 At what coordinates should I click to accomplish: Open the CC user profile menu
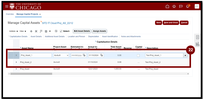(197, 6)
